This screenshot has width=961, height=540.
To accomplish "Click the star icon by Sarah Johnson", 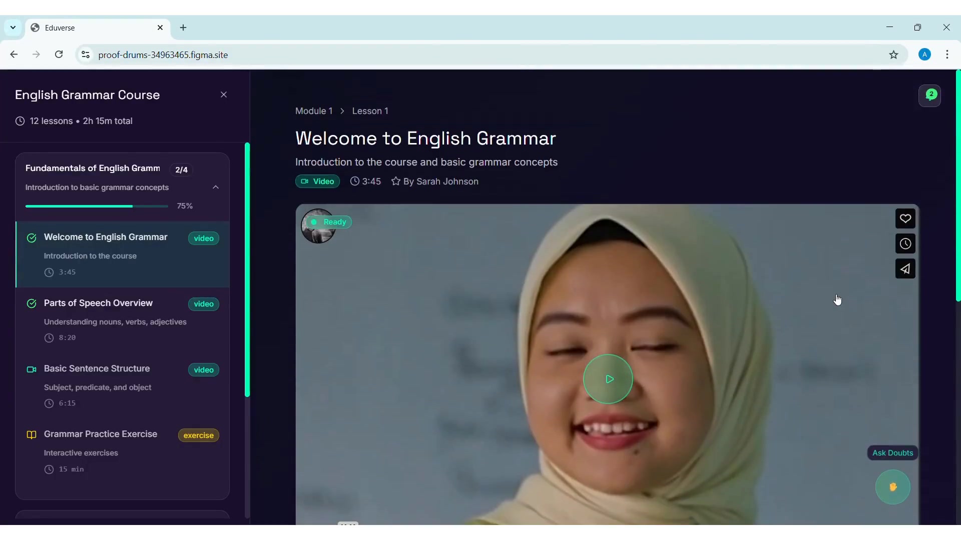I will coord(396,181).
